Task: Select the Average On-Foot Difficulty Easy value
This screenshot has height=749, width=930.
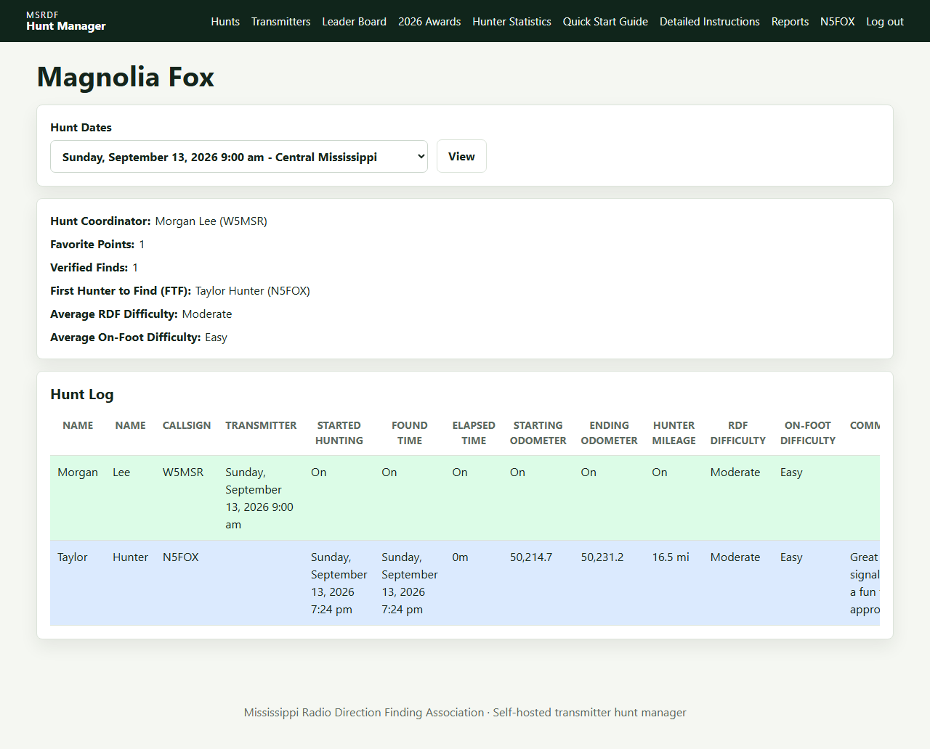Action: click(216, 337)
